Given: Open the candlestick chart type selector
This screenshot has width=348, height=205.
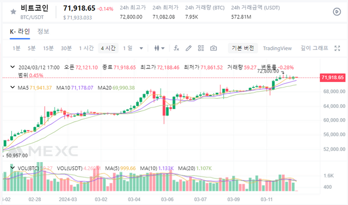Looking at the screenshot, I should coord(159,48).
